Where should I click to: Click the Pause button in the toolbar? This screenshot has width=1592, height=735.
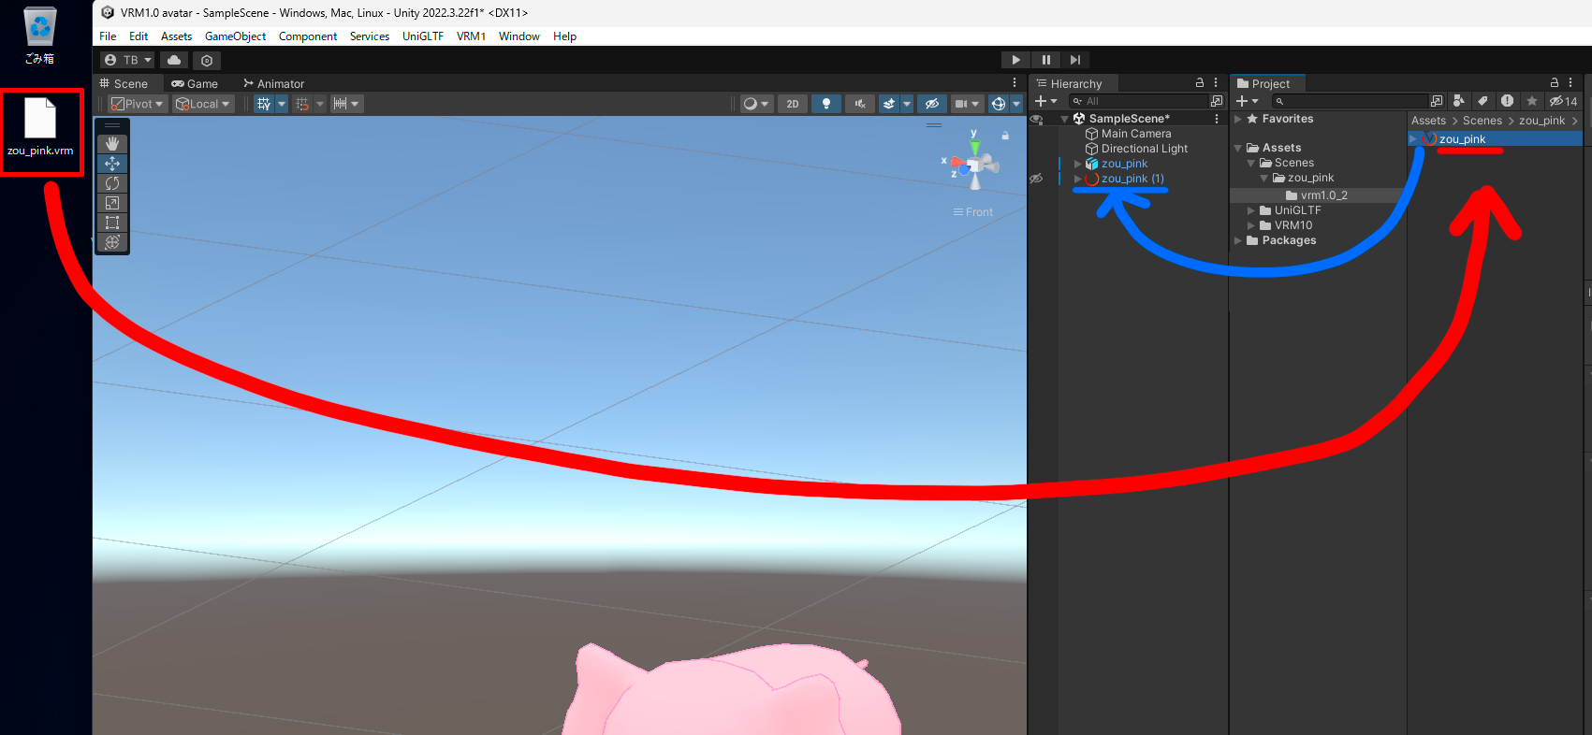pos(1045,60)
